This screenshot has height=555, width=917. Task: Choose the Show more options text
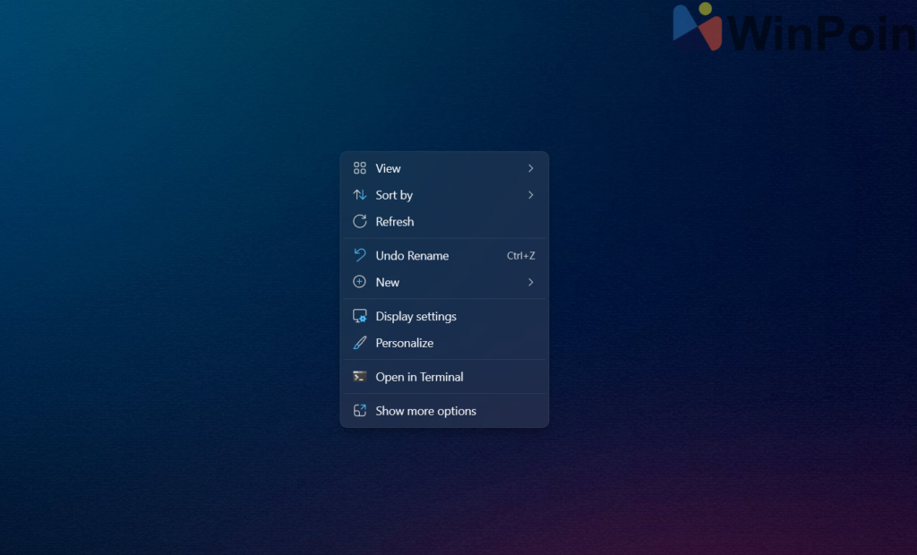(426, 411)
